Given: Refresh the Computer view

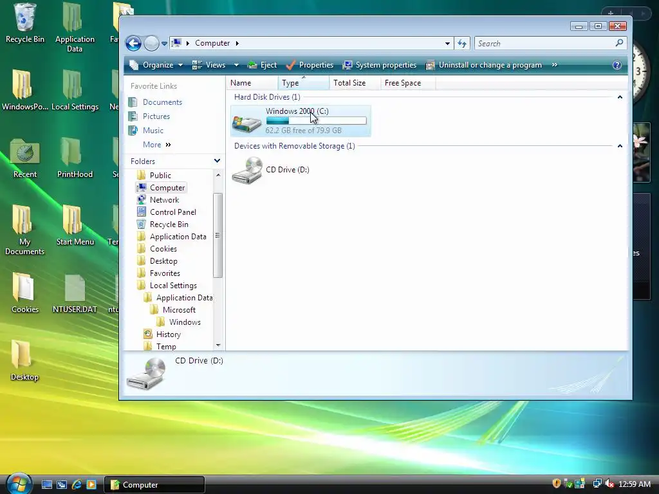Looking at the screenshot, I should point(462,43).
